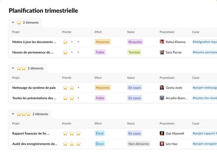The image size is (217, 162).
Task: Click Geeta Joshi's profile avatar
Action: coord(162,87)
